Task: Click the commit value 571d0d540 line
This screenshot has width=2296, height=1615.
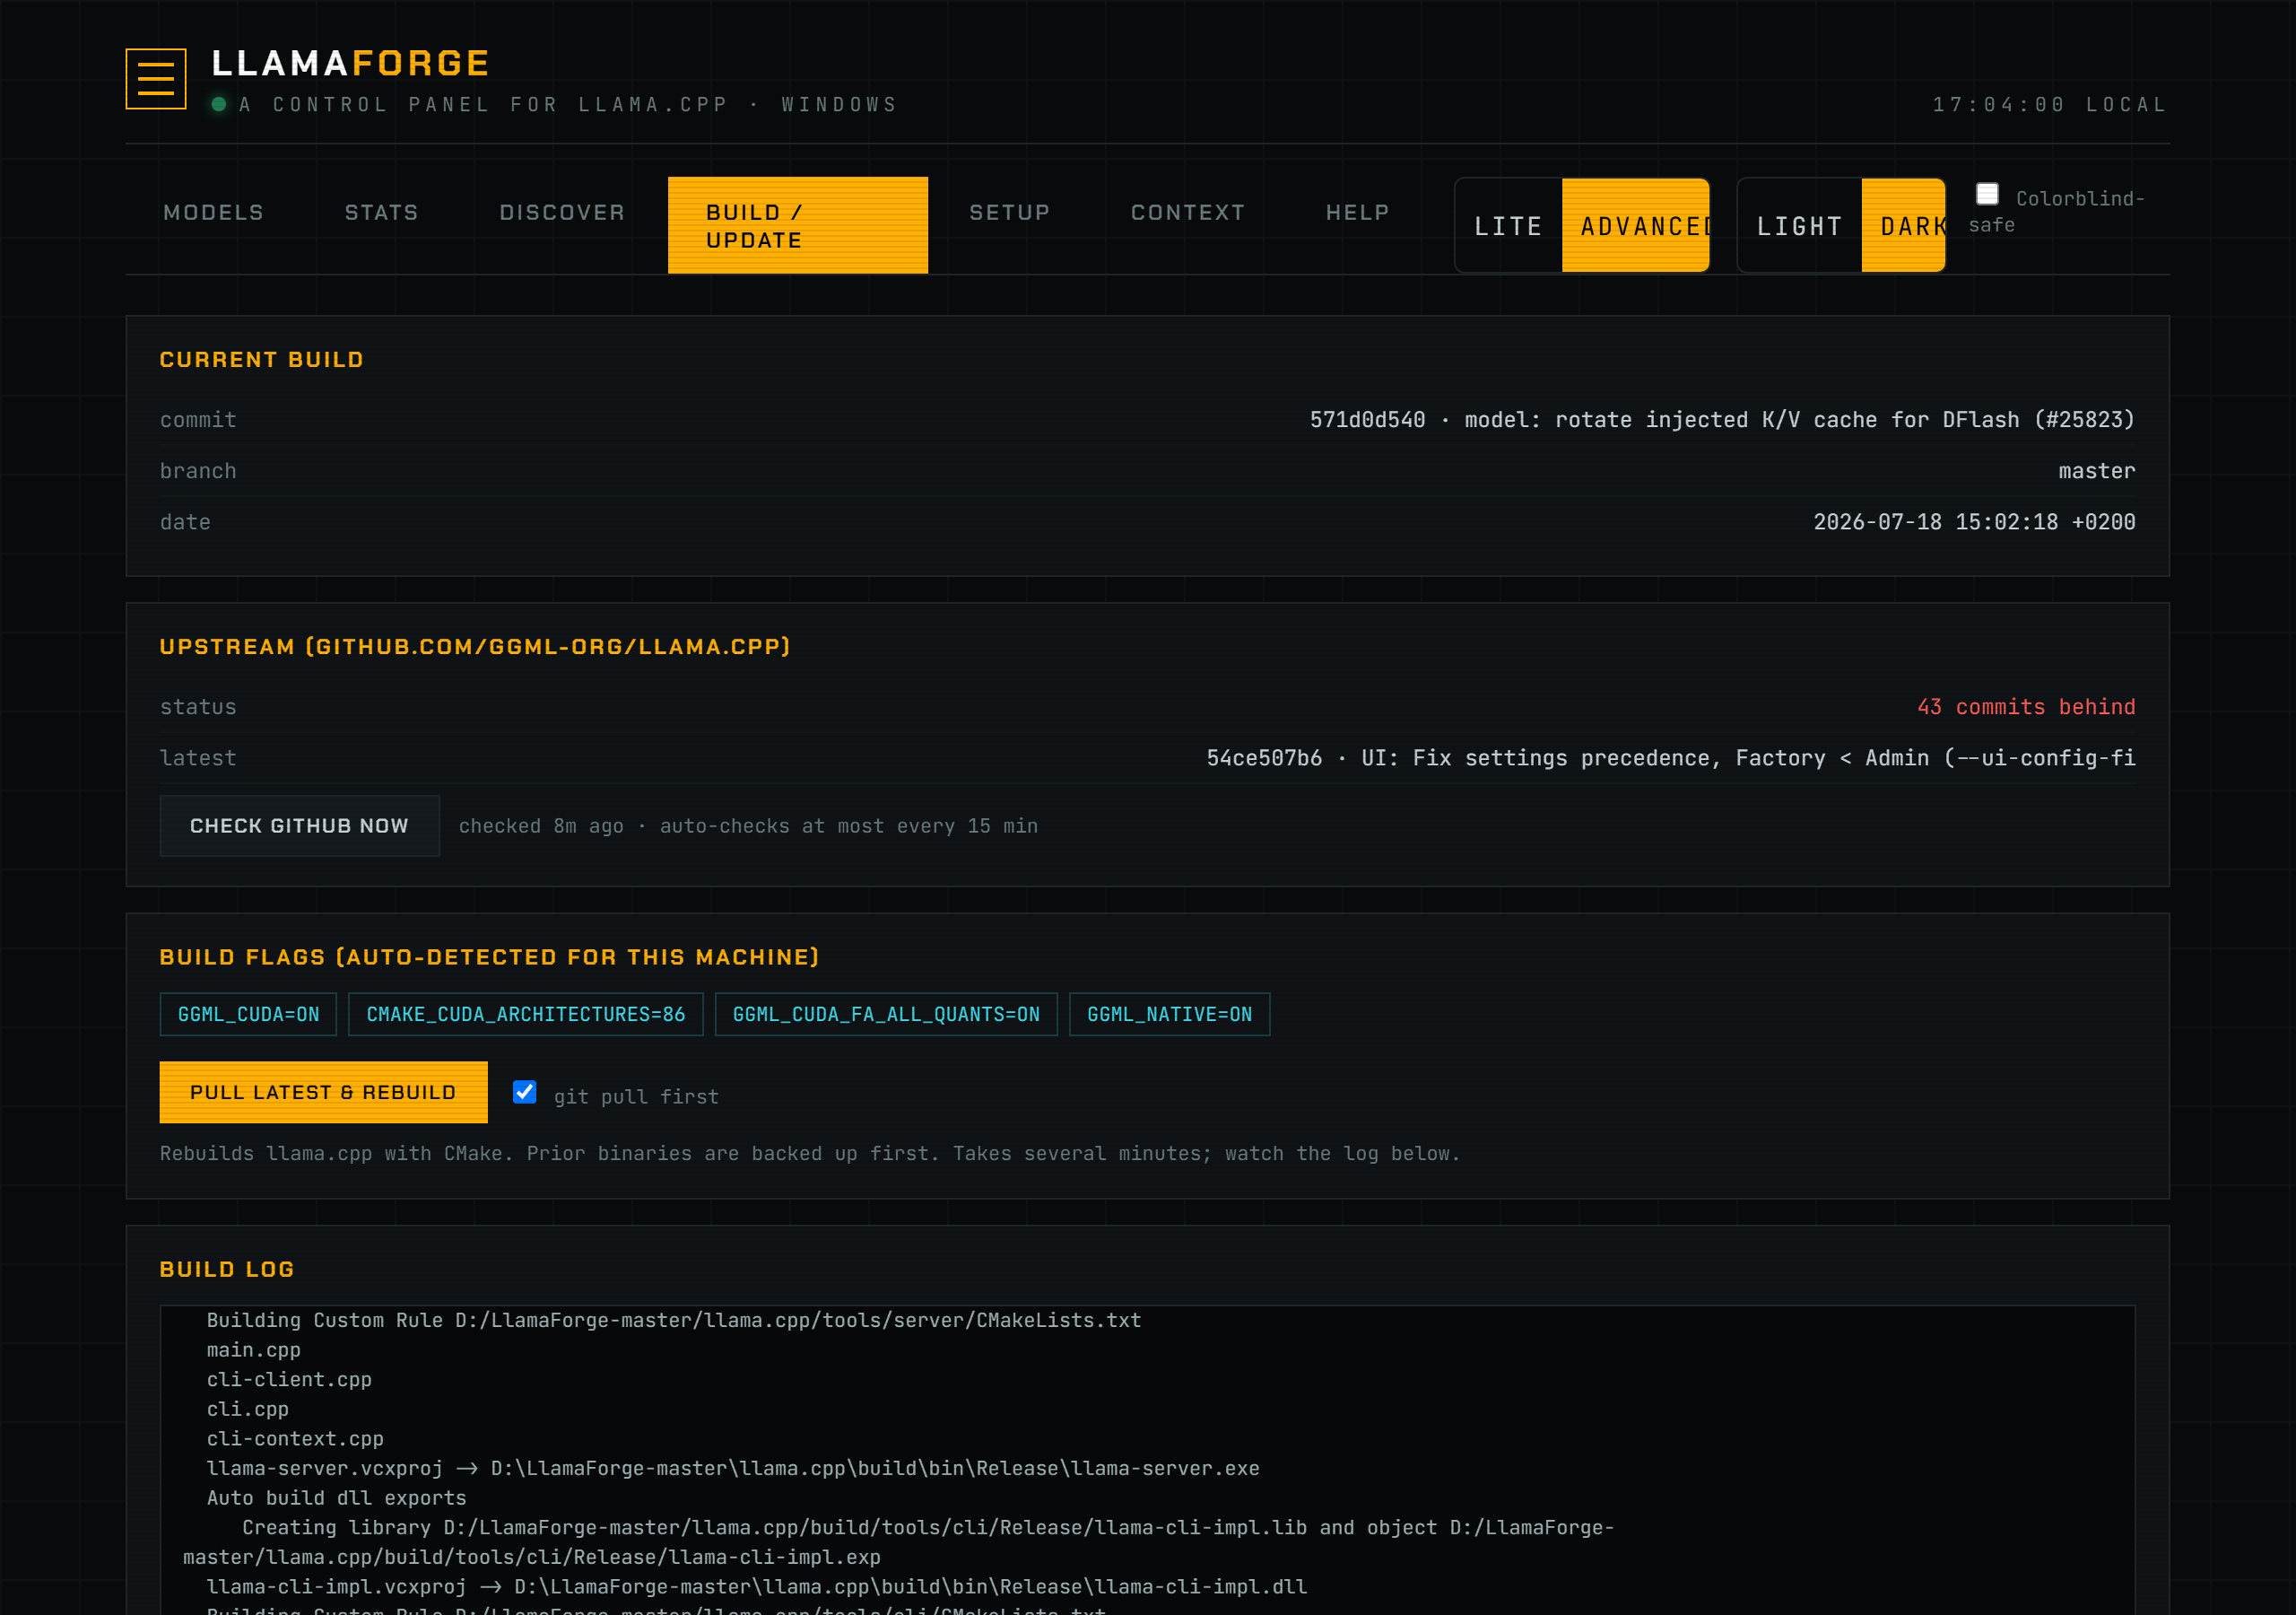Action: 1723,420
